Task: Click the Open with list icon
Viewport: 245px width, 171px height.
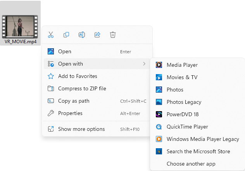Action: pos(51,64)
